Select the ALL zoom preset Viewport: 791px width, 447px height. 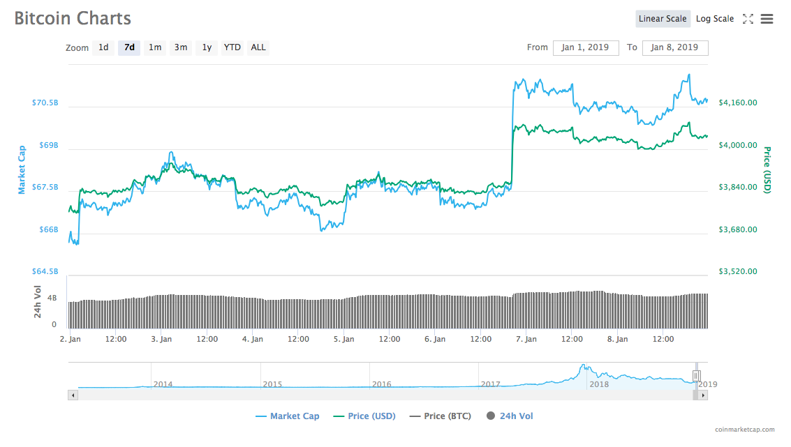pyautogui.click(x=258, y=47)
